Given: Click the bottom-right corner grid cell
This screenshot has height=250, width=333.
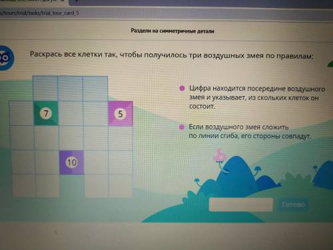Looking at the screenshot, I should 121,186.
